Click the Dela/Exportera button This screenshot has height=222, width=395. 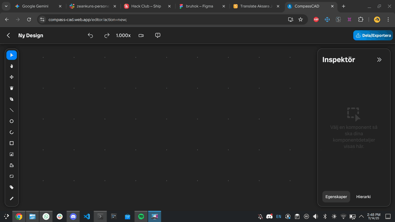(x=373, y=36)
